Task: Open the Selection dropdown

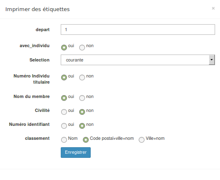Action: (x=138, y=60)
